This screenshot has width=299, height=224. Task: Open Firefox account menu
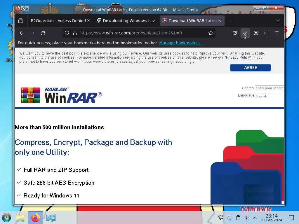(x=256, y=33)
